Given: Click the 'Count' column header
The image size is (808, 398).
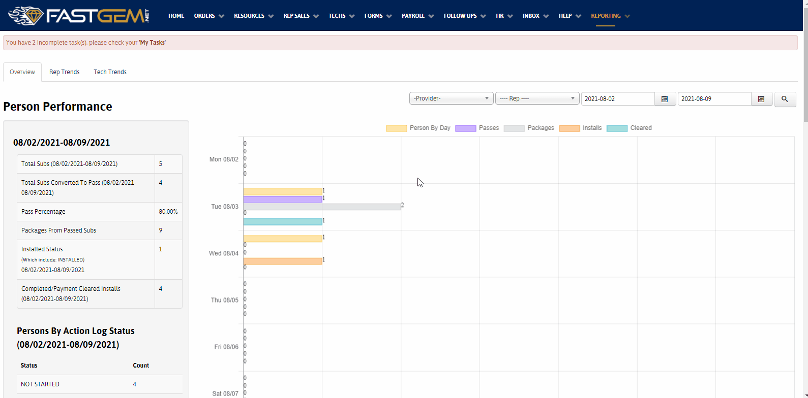Looking at the screenshot, I should click(x=141, y=366).
